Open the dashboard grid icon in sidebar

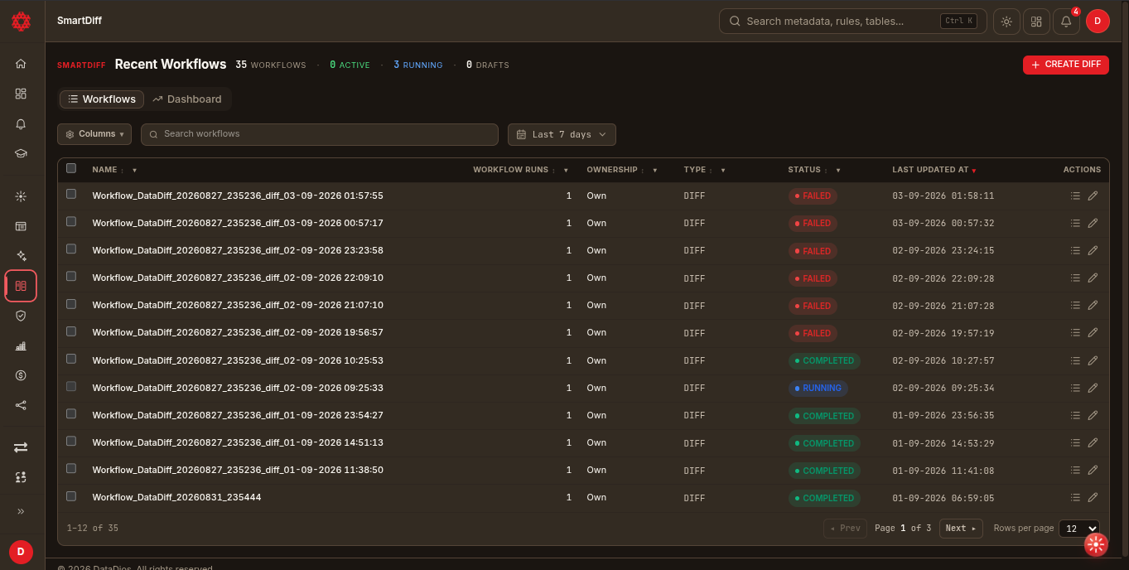pos(21,94)
